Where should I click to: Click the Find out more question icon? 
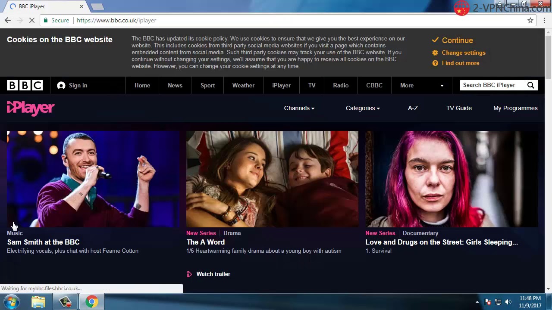tap(435, 63)
